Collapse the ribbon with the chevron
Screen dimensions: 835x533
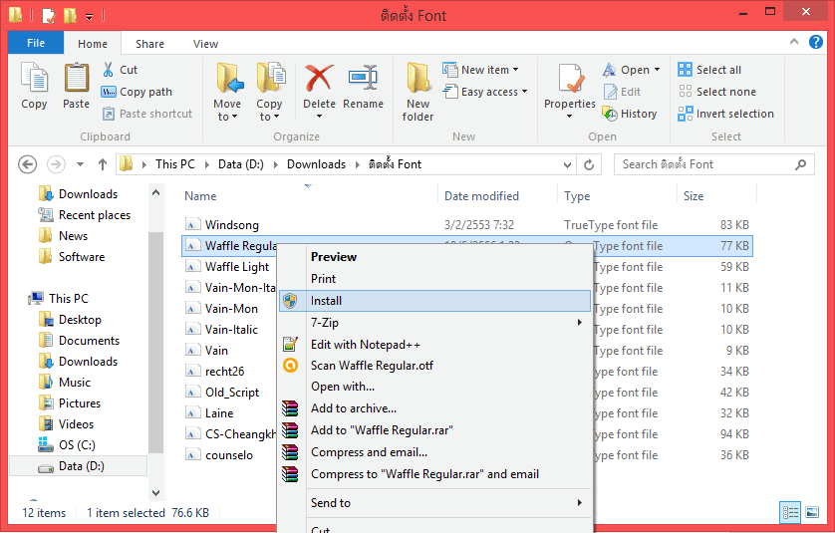coord(794,42)
